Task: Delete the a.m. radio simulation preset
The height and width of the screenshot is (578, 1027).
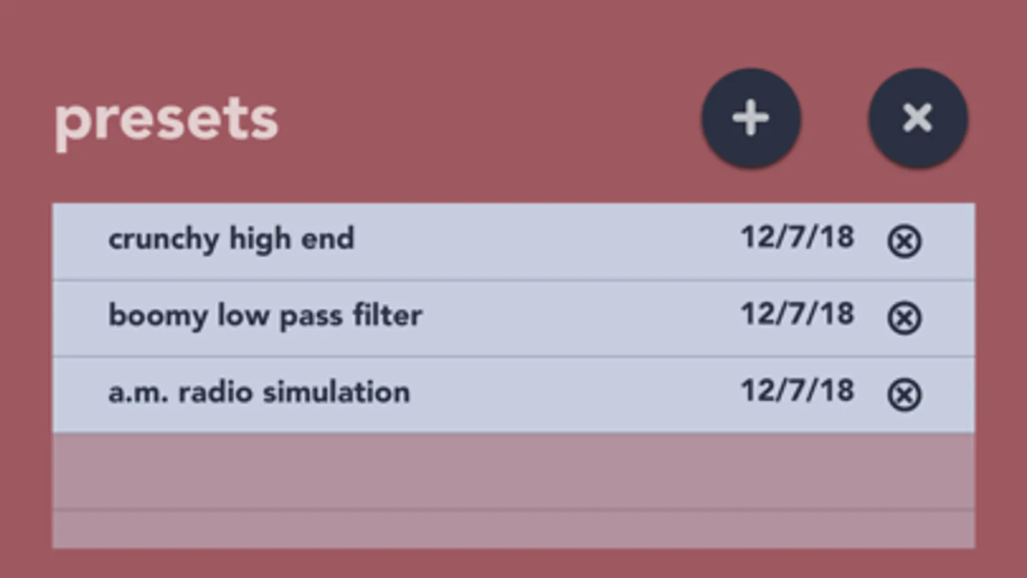Action: pos(904,394)
